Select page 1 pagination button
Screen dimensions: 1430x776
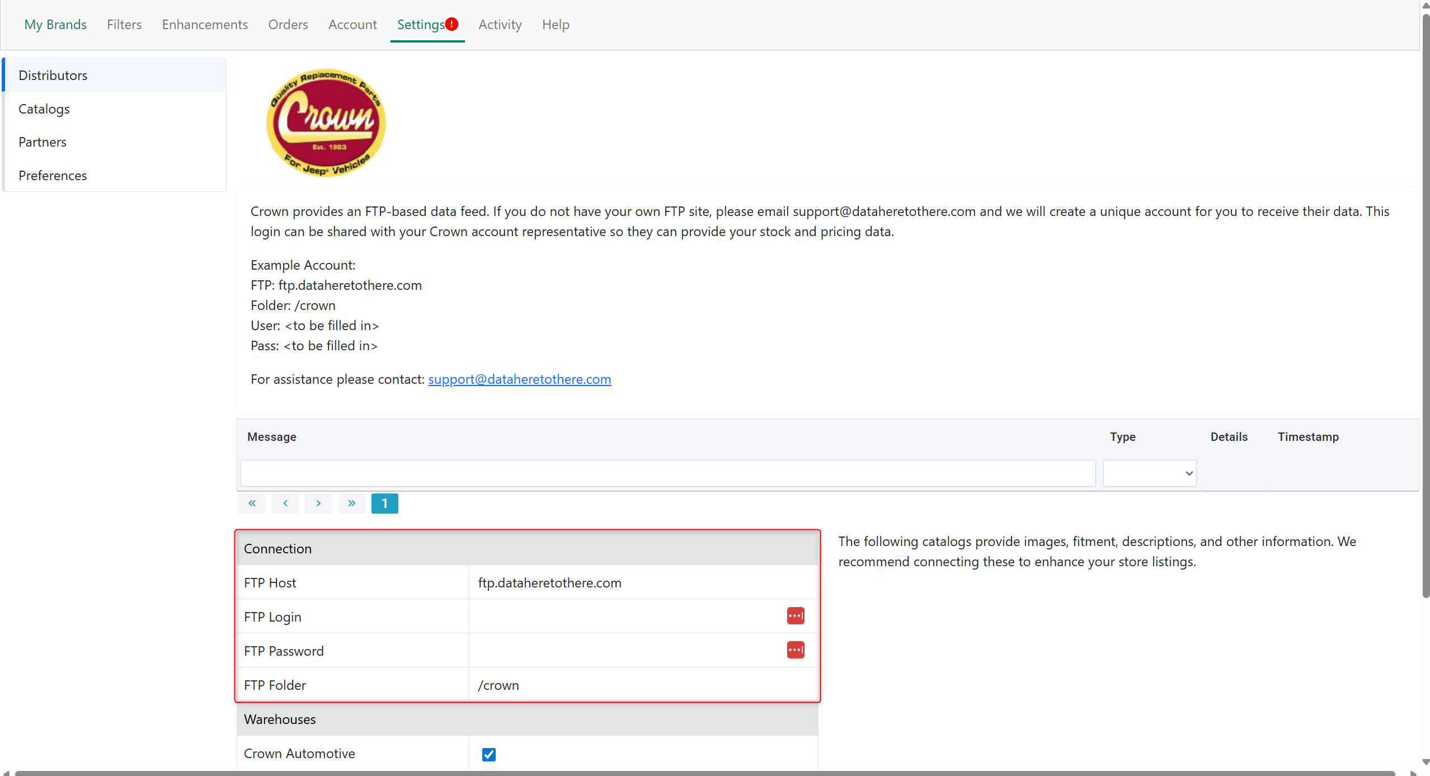384,504
